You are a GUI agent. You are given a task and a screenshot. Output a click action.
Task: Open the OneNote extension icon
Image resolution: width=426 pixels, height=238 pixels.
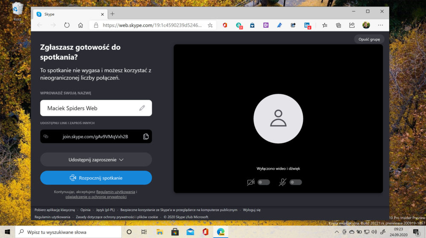point(266,25)
